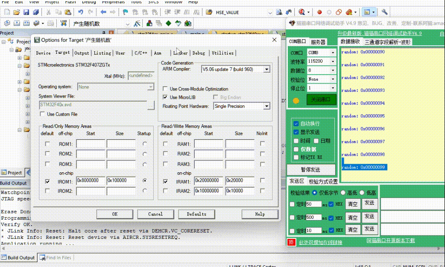
Task: Click the Insert breakpoint red circle icon
Action: coord(319,12)
